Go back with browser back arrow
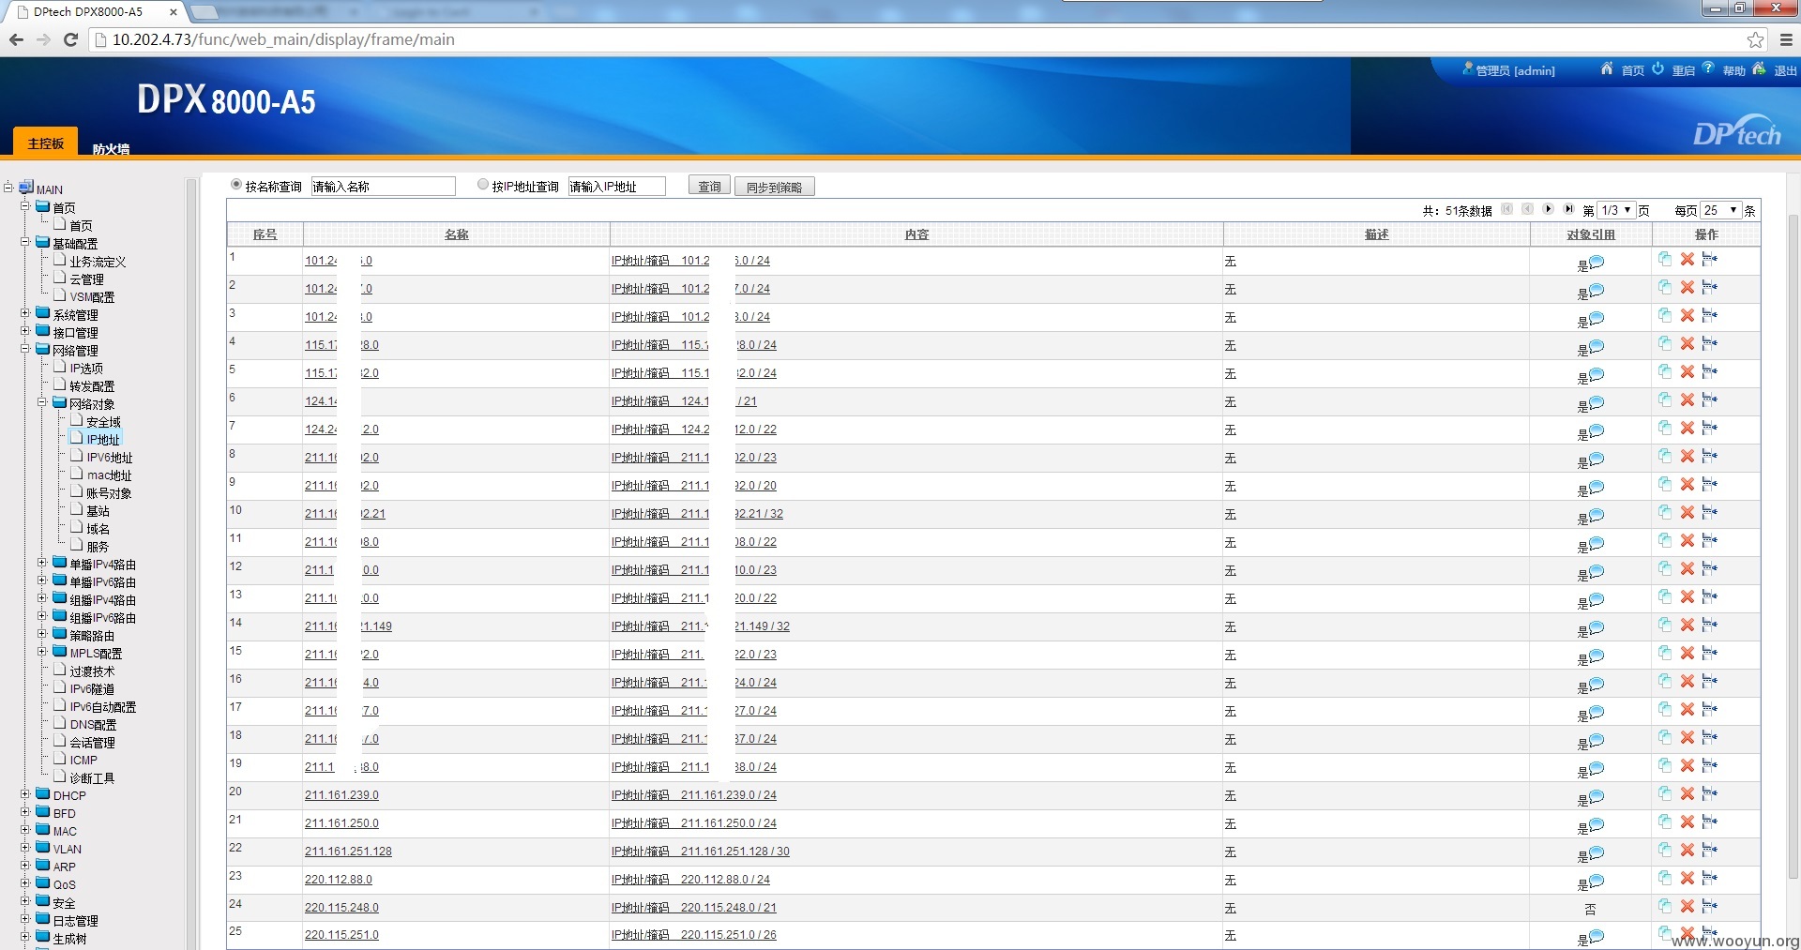This screenshot has height=950, width=1801. [16, 39]
